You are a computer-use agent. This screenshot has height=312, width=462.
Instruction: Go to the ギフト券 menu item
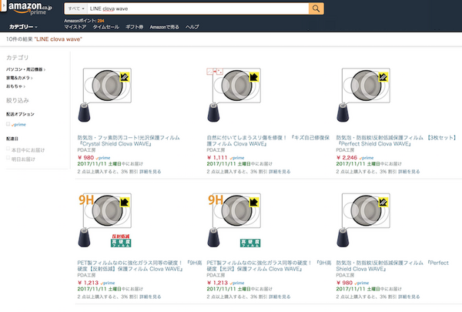click(134, 26)
